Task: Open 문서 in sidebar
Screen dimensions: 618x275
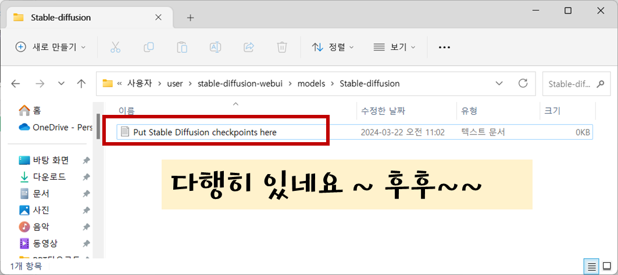Action: pyautogui.click(x=34, y=194)
